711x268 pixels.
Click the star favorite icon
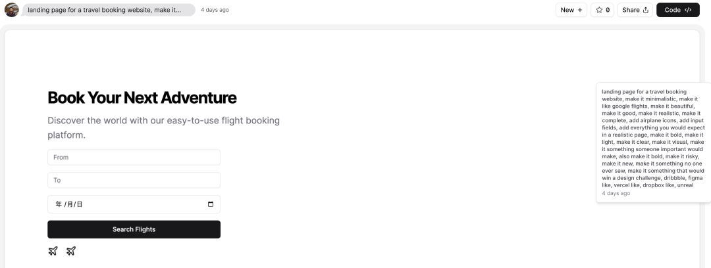tap(599, 10)
